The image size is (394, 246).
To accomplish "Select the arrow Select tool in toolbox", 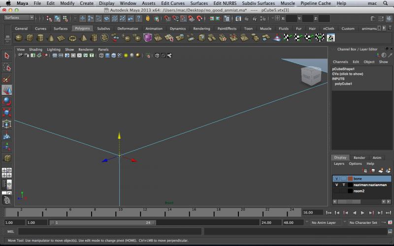I will coord(7,56).
